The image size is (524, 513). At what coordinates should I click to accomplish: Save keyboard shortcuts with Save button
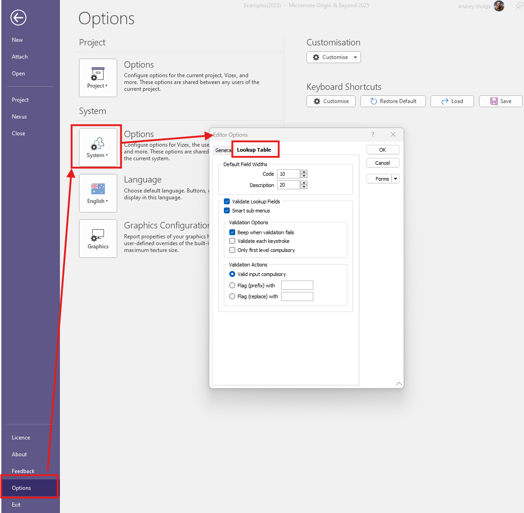point(500,101)
